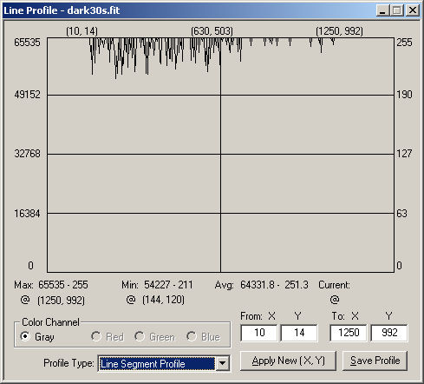The width and height of the screenshot is (424, 384).
Task: Focus the To Y field containing 992
Action: pyautogui.click(x=389, y=333)
